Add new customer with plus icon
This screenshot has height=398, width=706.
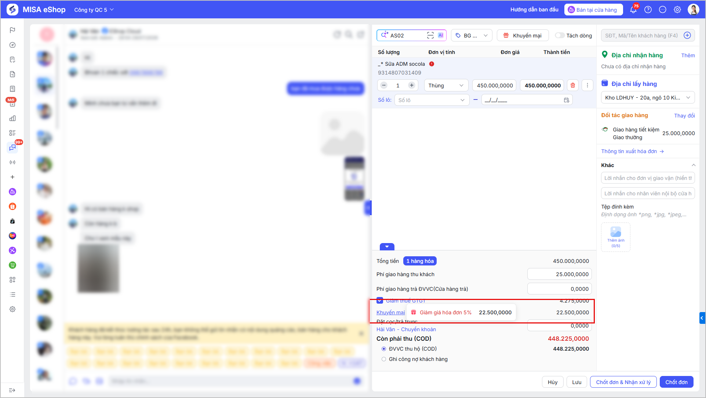pyautogui.click(x=687, y=35)
